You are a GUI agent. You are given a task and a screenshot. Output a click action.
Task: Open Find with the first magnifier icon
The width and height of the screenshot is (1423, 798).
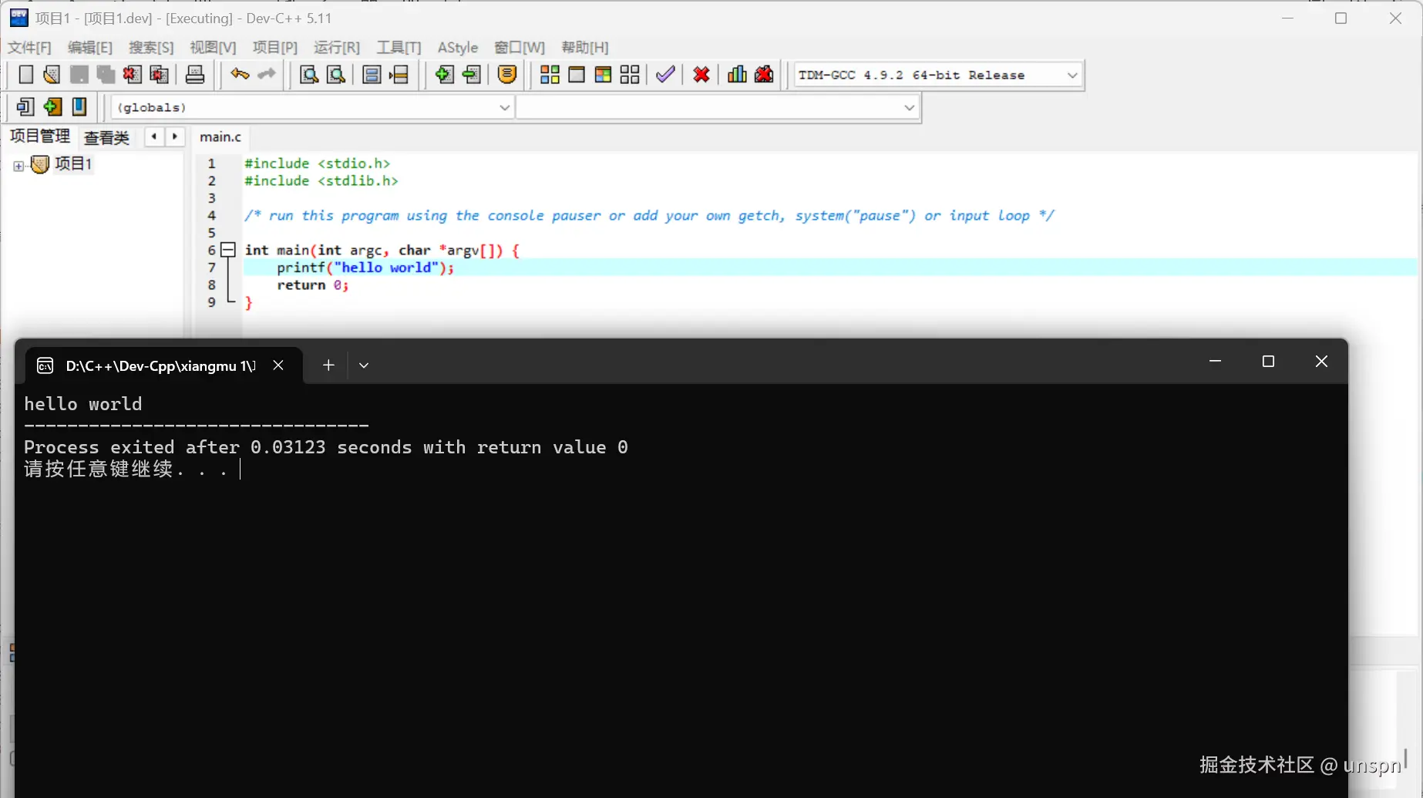(309, 75)
